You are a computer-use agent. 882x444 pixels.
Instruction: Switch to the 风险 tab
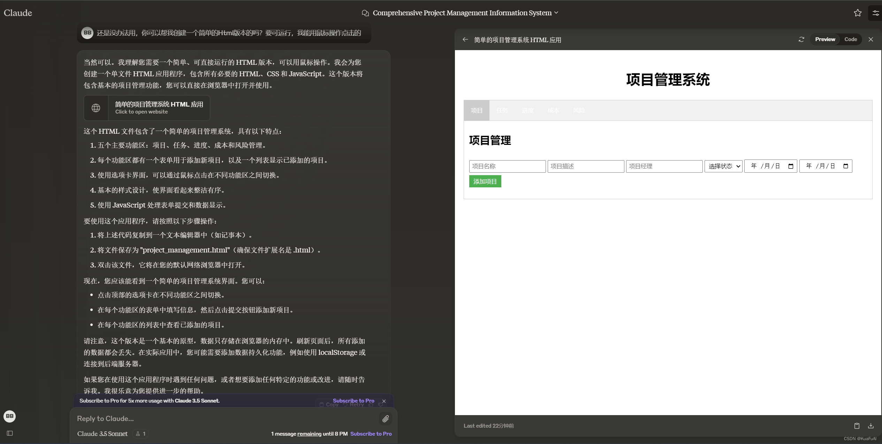coord(579,110)
